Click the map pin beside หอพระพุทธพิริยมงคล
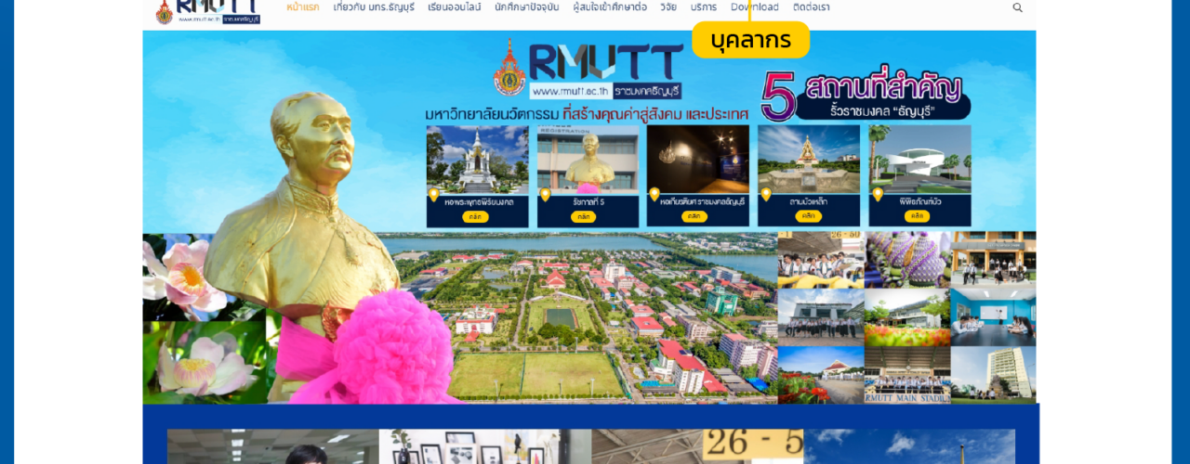 (433, 195)
